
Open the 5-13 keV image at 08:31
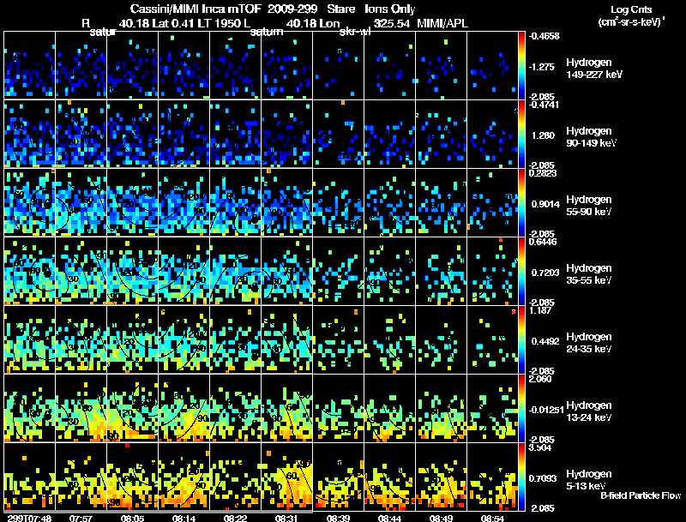coord(287,477)
